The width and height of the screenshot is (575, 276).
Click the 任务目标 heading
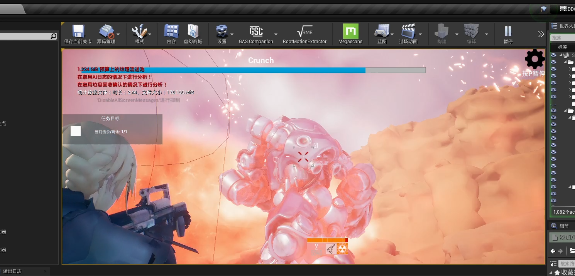[110, 119]
